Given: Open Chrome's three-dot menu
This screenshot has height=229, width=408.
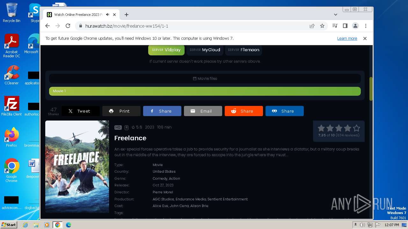Looking at the screenshot, I should tap(366, 26).
